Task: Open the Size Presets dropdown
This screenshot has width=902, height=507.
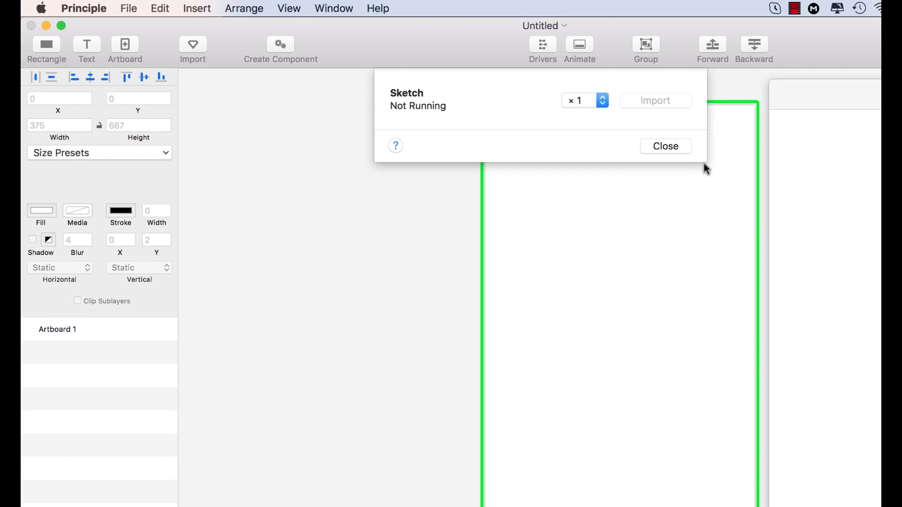Action: click(x=100, y=153)
